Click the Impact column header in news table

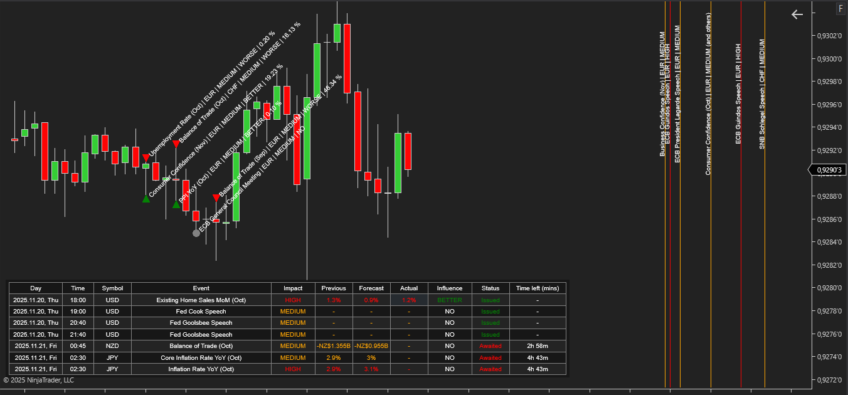(293, 288)
